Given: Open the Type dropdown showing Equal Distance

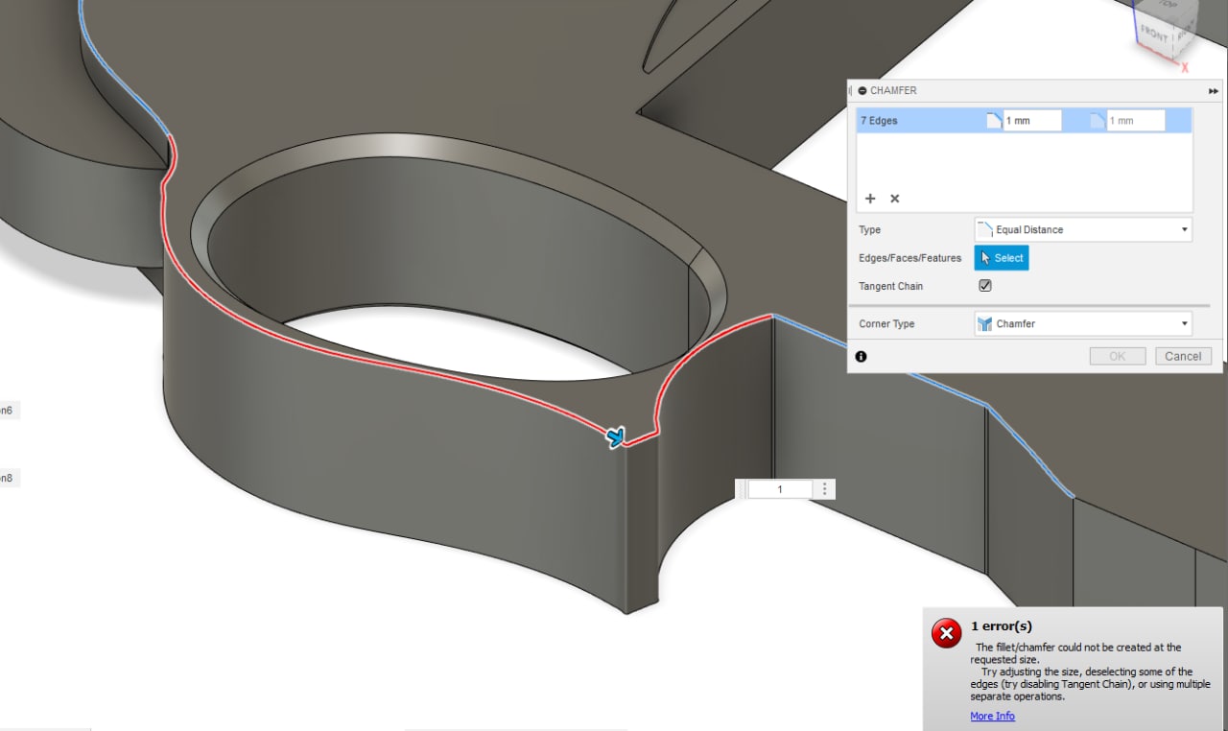Looking at the screenshot, I should pos(1083,230).
